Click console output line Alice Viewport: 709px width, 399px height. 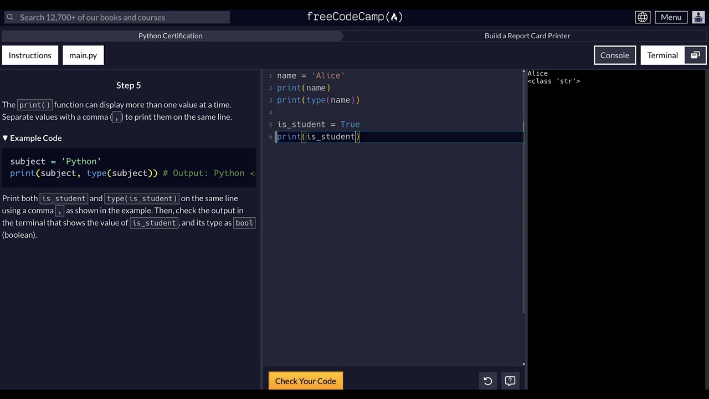pos(537,73)
